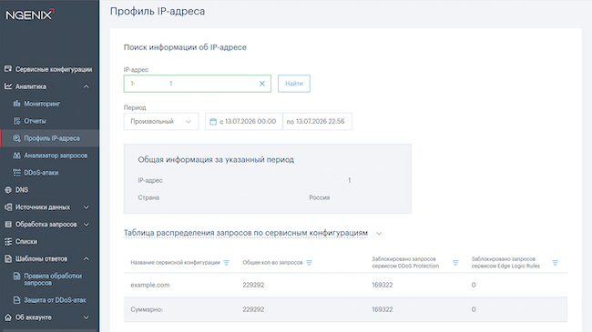592x332 pixels.
Task: Open the DNS section
Action: pos(22,190)
